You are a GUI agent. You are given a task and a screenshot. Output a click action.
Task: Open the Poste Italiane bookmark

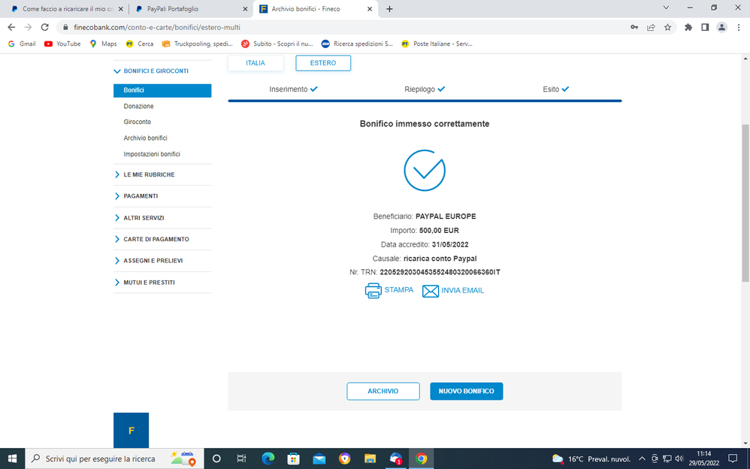click(x=437, y=44)
